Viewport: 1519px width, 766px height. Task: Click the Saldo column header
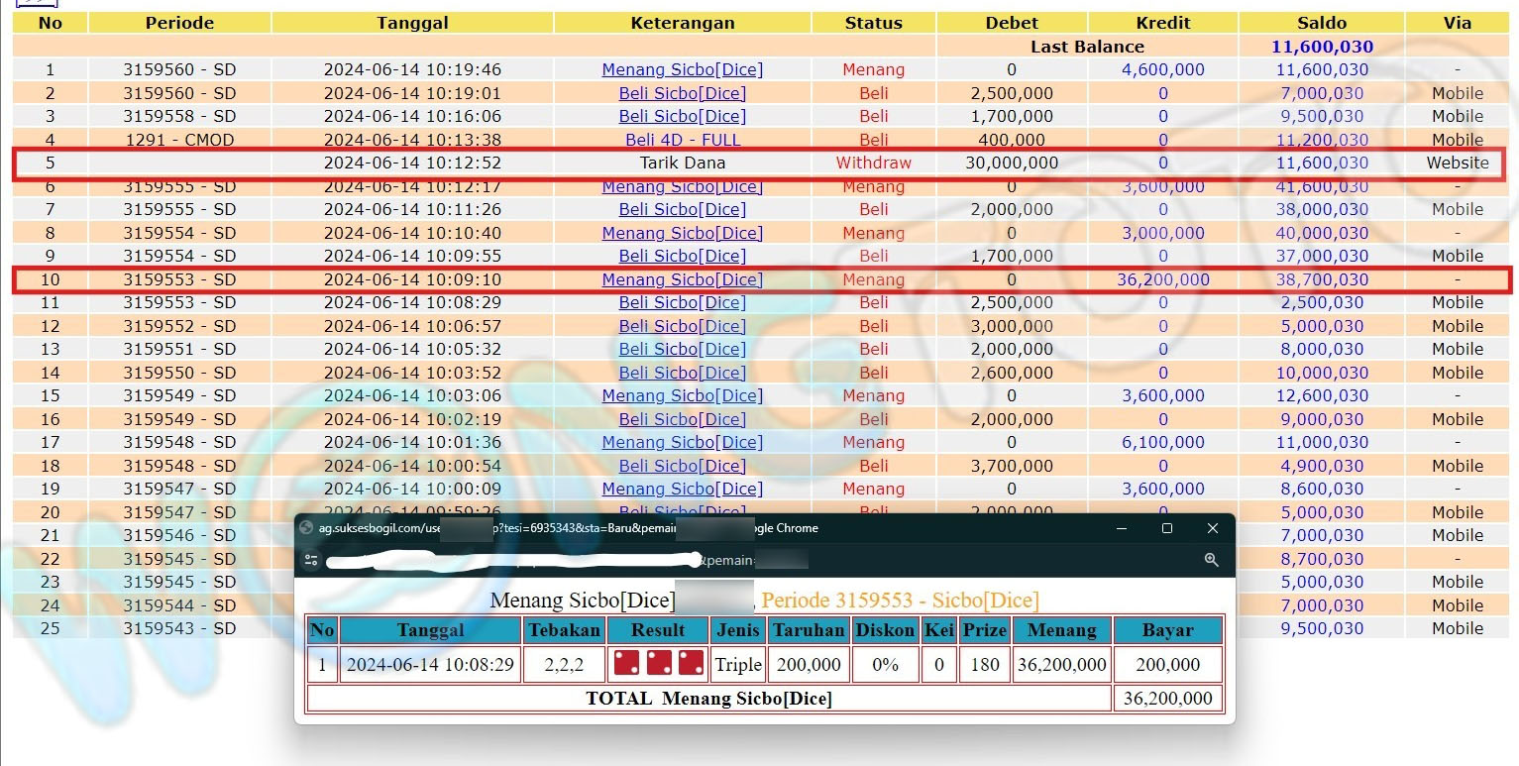[x=1322, y=23]
